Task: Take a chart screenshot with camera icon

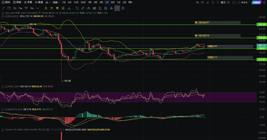Action: (x=202, y=2)
